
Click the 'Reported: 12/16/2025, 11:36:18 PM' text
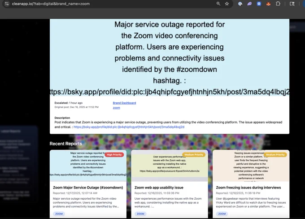[x=238, y=193]
